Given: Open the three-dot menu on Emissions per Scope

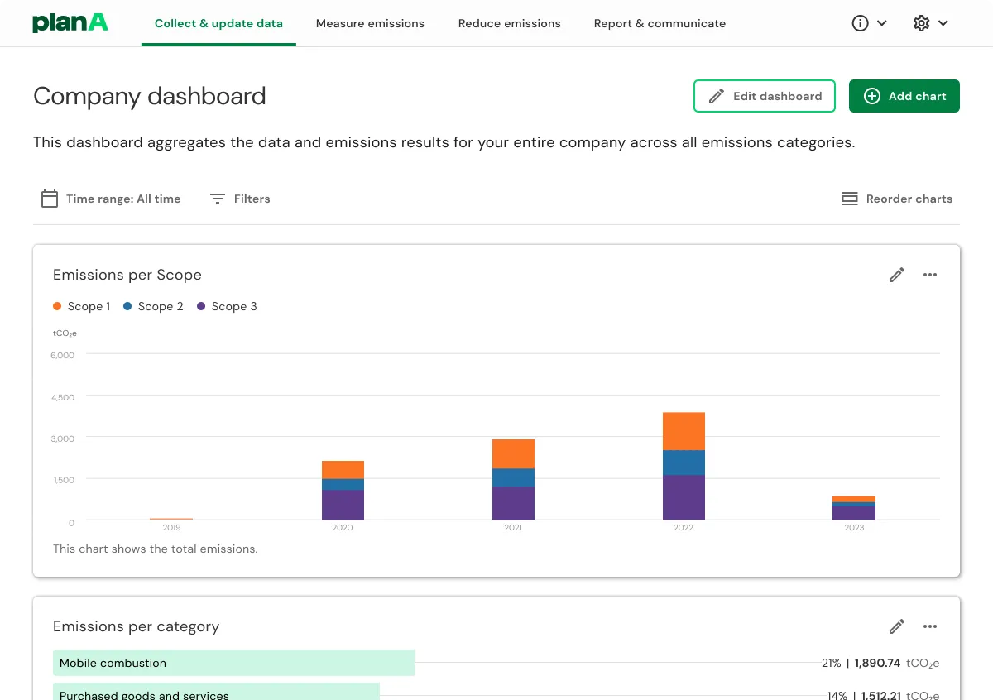Looking at the screenshot, I should coord(930,275).
